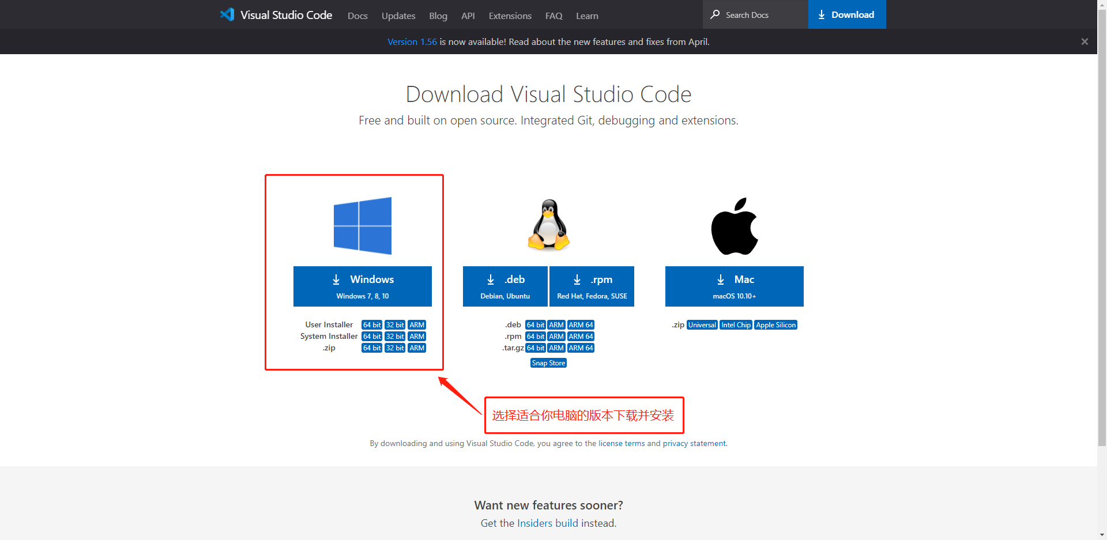This screenshot has height=540, width=1107.
Task: Open the Extensions menu item
Action: (510, 16)
